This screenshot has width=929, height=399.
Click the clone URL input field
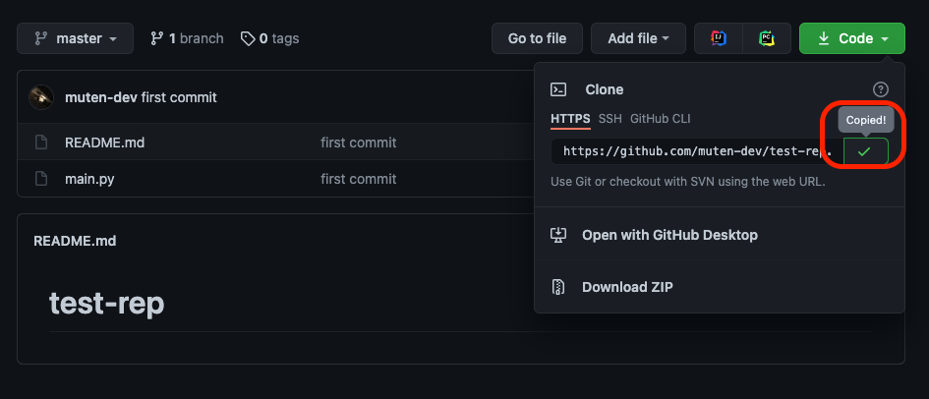(697, 151)
